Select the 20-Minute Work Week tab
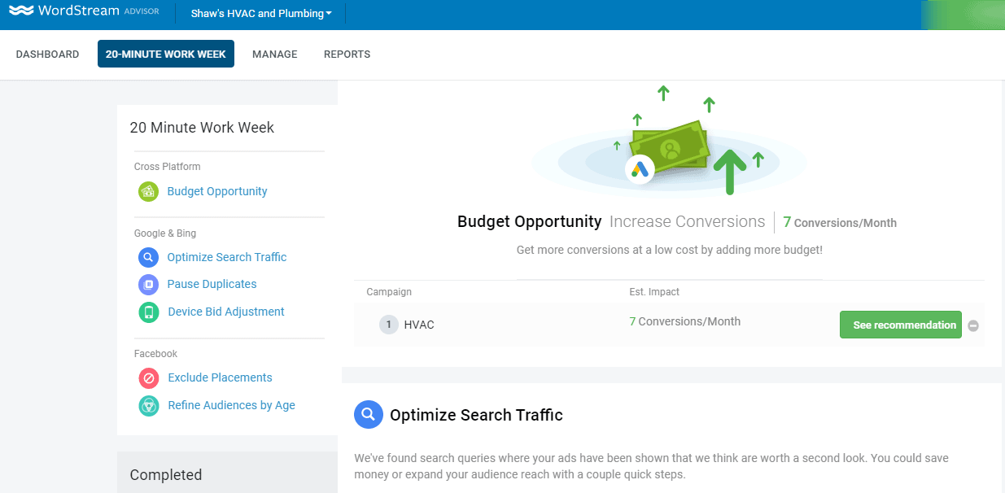Image resolution: width=1005 pixels, height=493 pixels. (x=166, y=55)
